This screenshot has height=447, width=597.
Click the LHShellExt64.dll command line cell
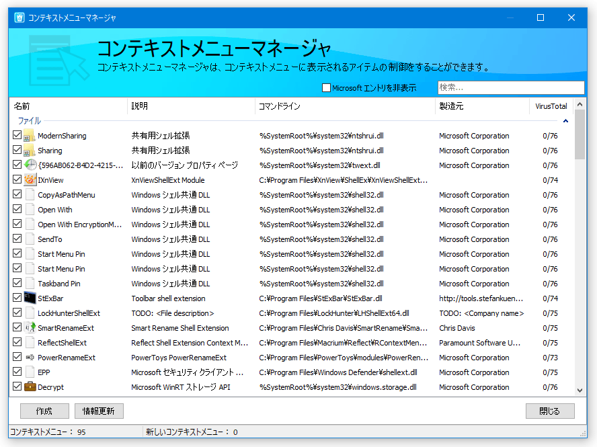coord(334,314)
